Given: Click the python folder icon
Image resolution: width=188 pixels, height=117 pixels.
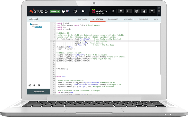Looking at the screenshot, I should point(31,24).
